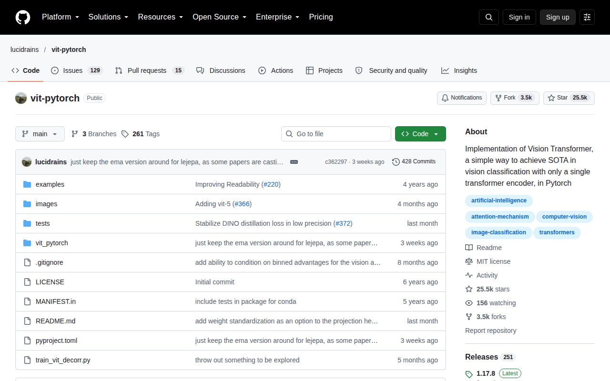Expand the commit message ellipsis icon
Image resolution: width=610 pixels, height=381 pixels.
pyautogui.click(x=294, y=162)
